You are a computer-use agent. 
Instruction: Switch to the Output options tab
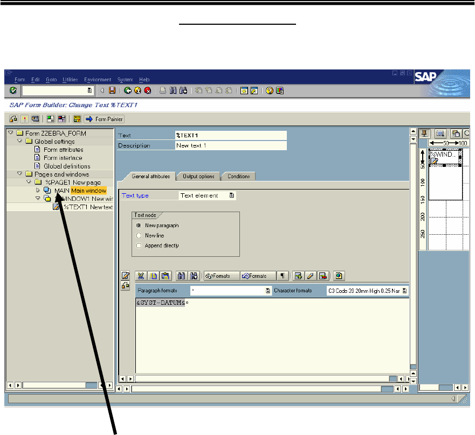coord(198,176)
